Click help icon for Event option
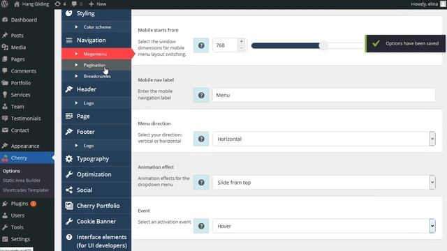Viewport: 447px width, 251px height. [201, 226]
